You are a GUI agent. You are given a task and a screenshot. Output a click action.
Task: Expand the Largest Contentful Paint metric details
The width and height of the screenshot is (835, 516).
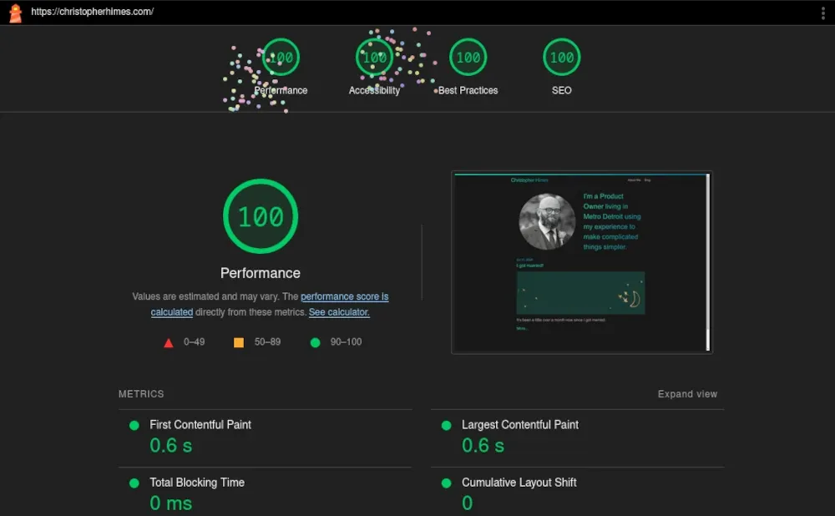(x=520, y=425)
